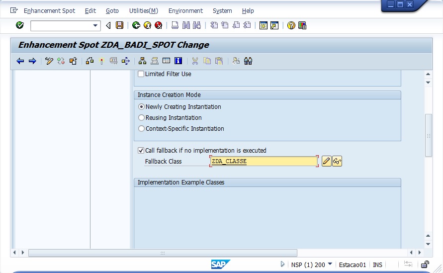Click the blue info Documentation icon
Viewport: 443px width, 273px height.
click(x=178, y=61)
